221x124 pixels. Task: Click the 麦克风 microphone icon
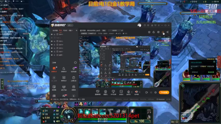pyautogui.click(x=128, y=92)
